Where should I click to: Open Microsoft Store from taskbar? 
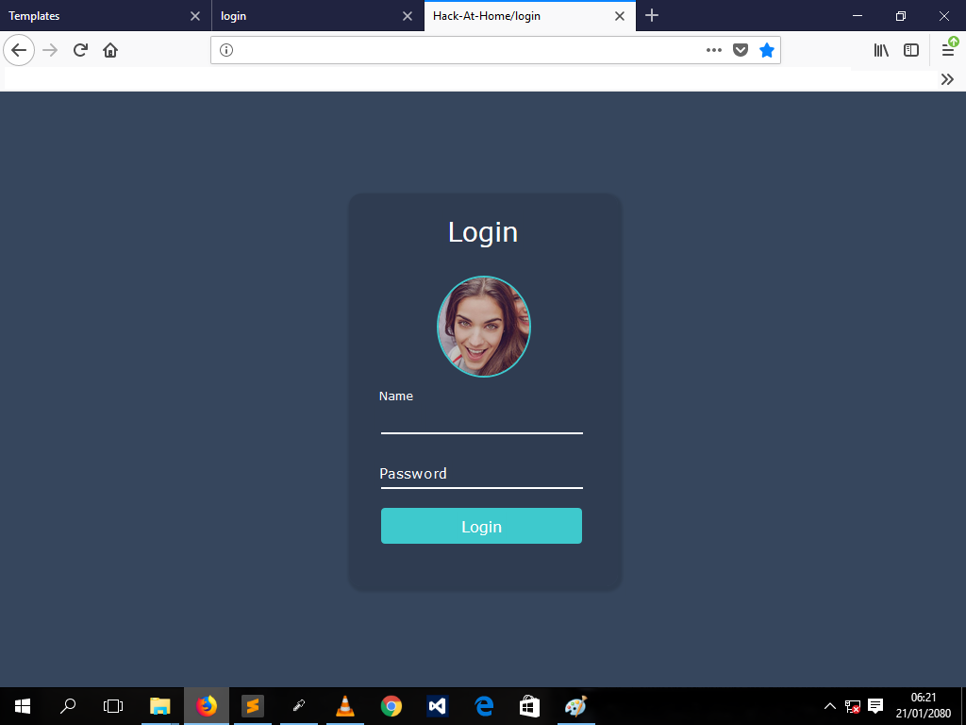[x=530, y=706]
